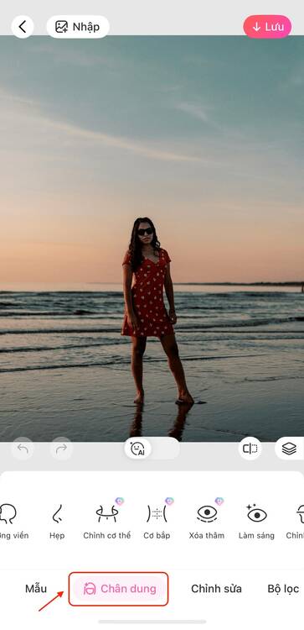304x630 pixels.
Task: Switch to the Bộ lọc filter tab
Action: [x=283, y=589]
